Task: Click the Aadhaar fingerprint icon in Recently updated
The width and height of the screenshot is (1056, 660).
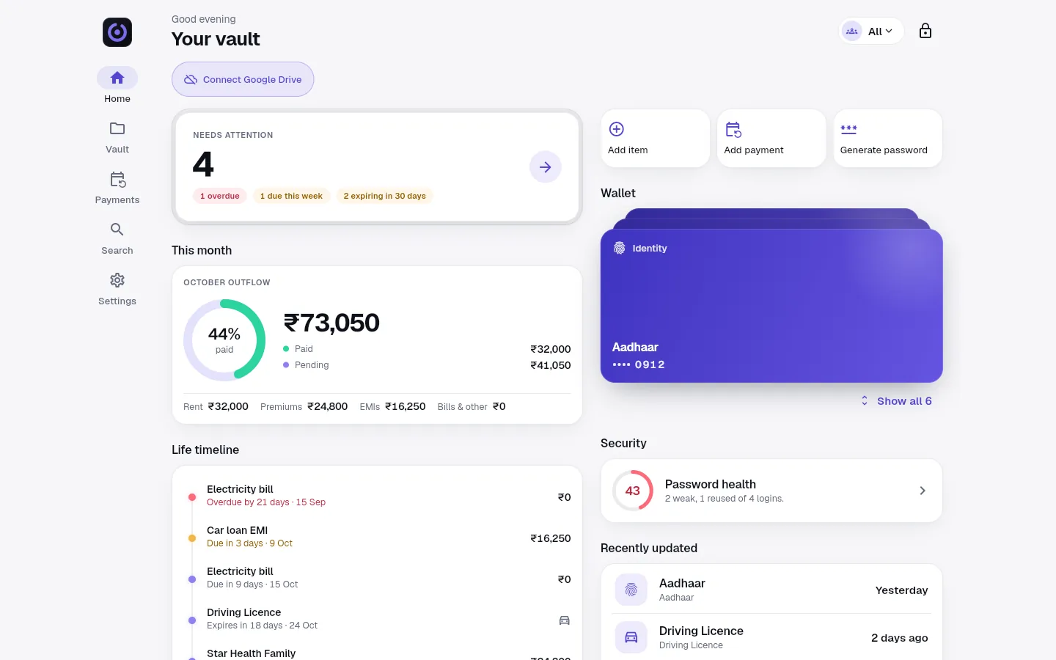Action: [631, 590]
